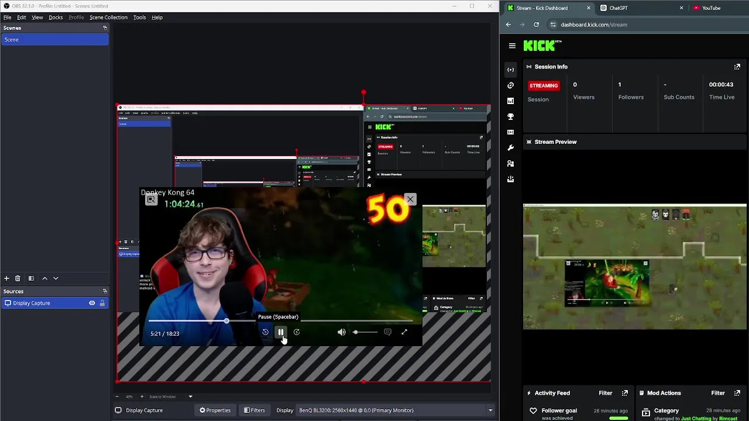Image resolution: width=749 pixels, height=421 pixels.
Task: Close the picture-in-picture video overlay
Action: pyautogui.click(x=410, y=199)
